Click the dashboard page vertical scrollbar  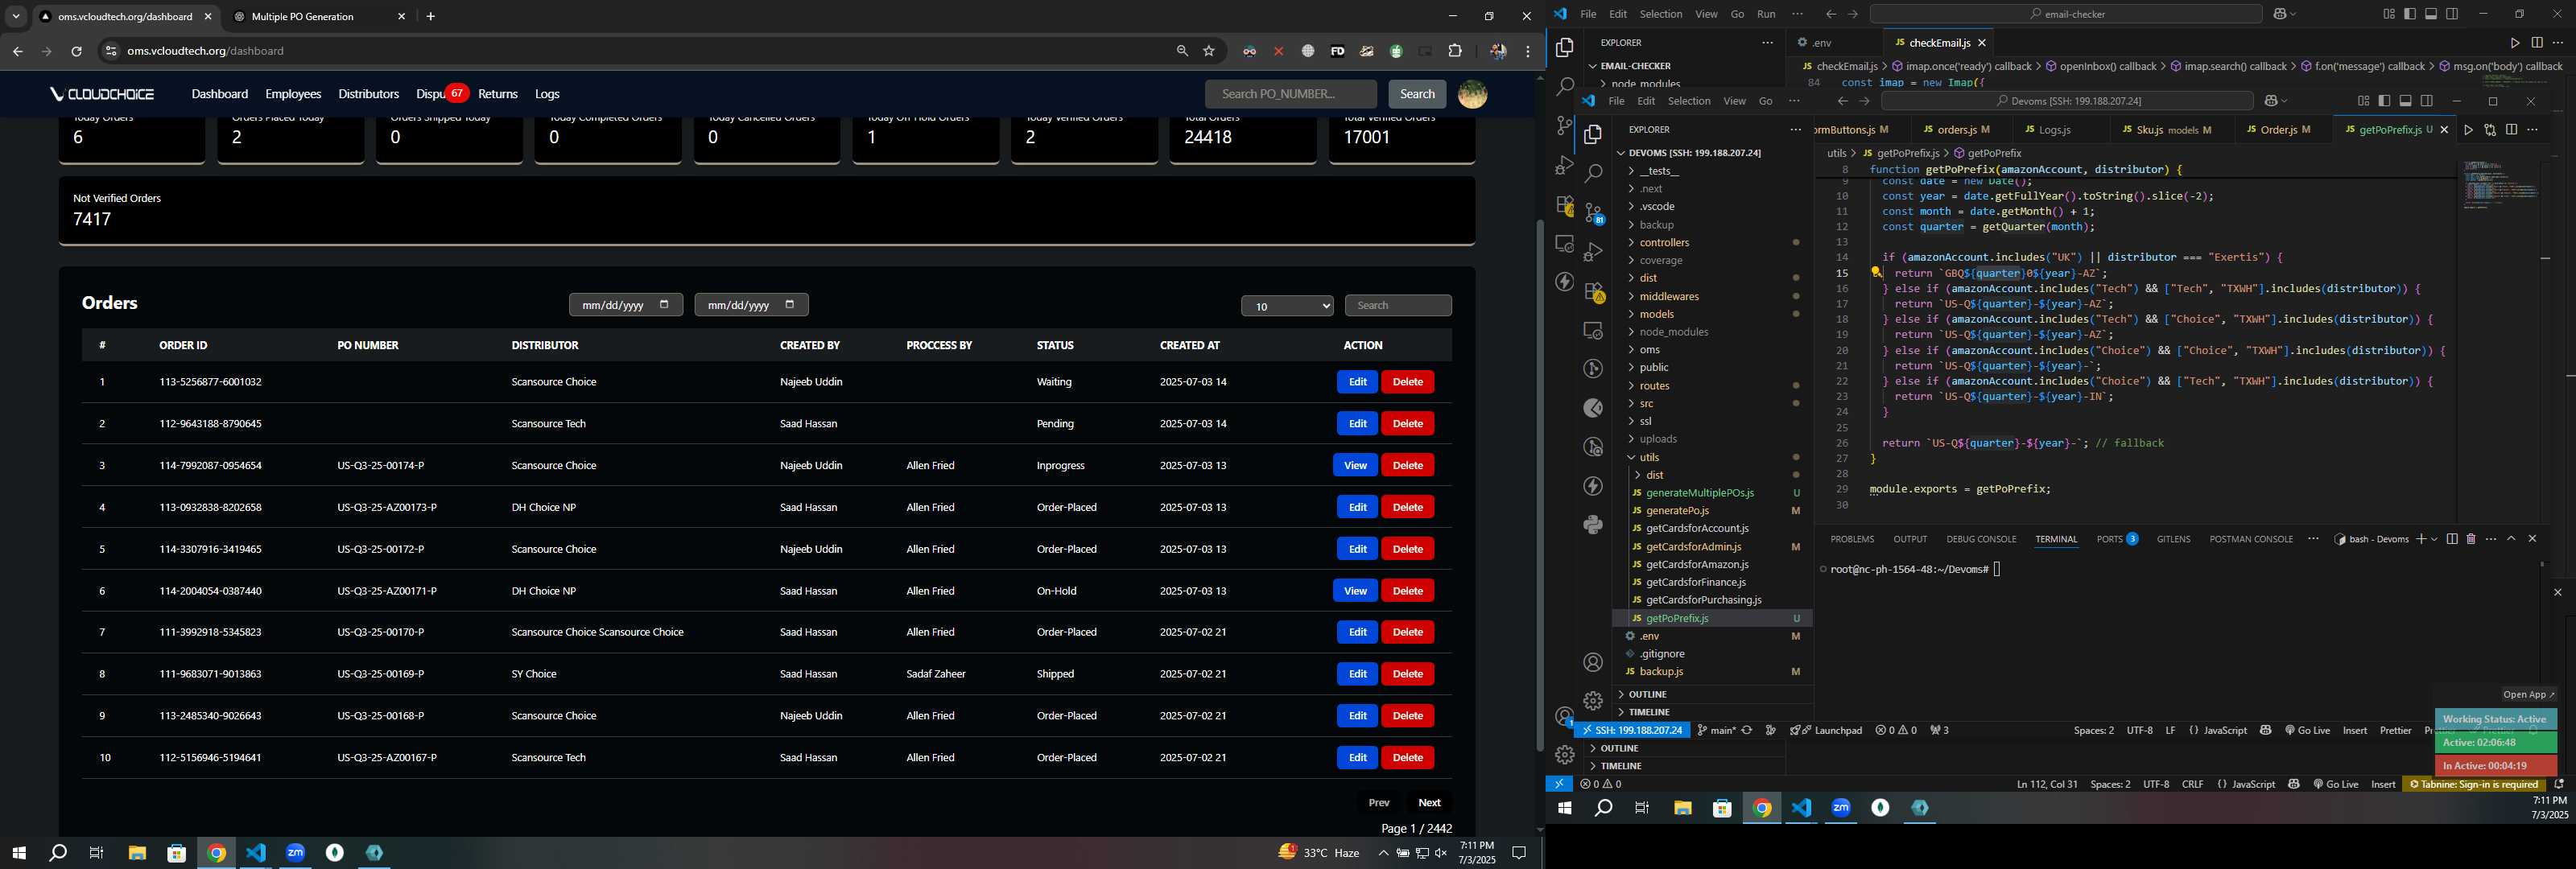[1539, 485]
